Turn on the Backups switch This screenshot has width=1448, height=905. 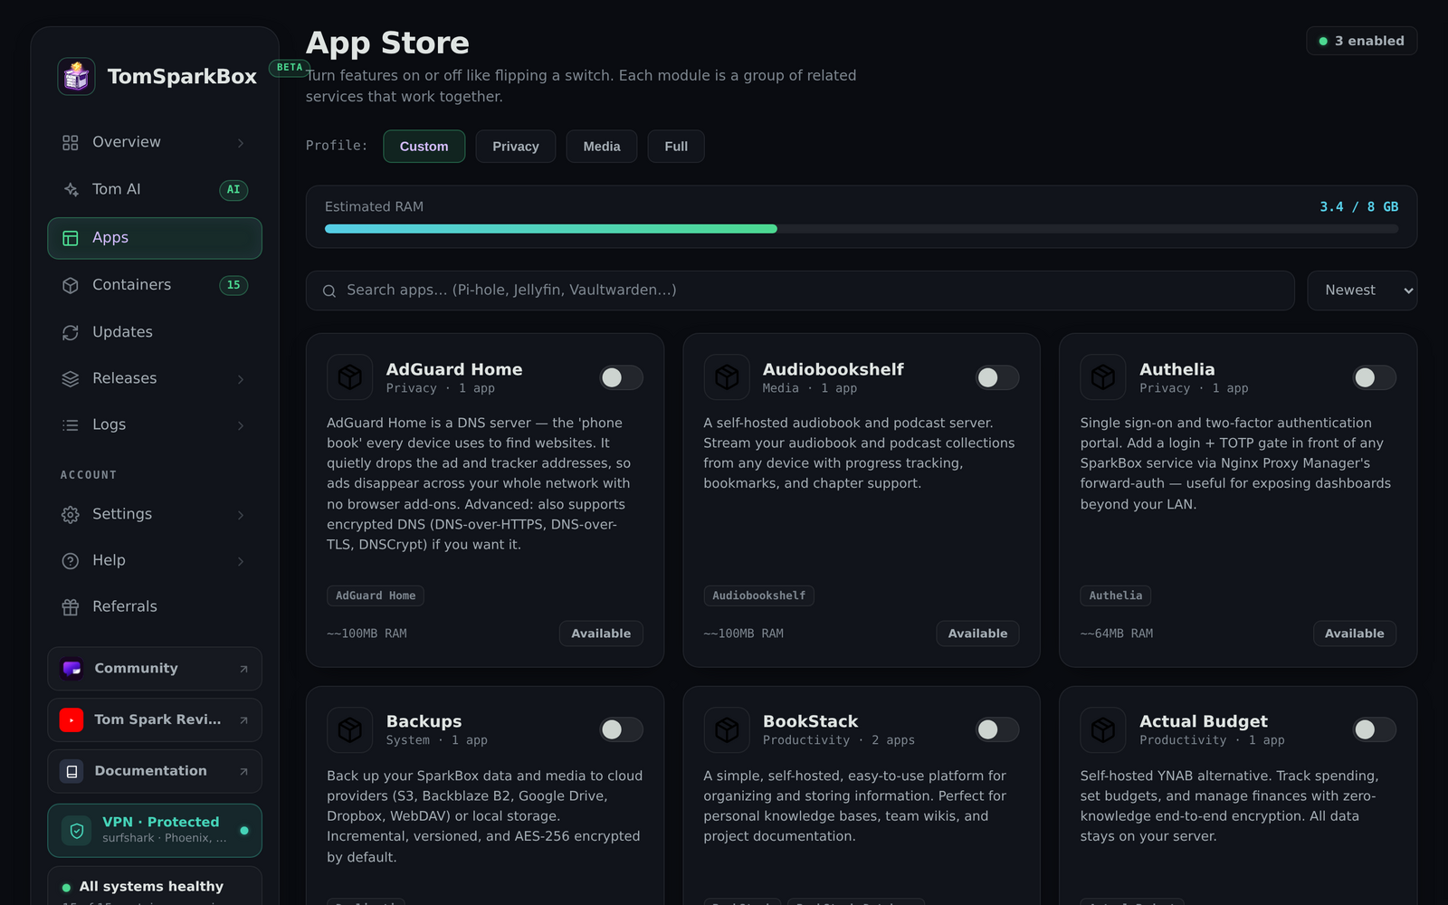pyautogui.click(x=621, y=729)
